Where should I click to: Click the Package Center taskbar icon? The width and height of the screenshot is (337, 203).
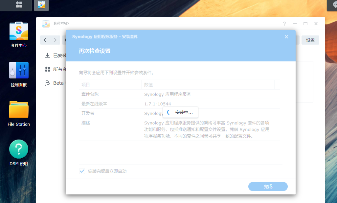tap(41, 5)
